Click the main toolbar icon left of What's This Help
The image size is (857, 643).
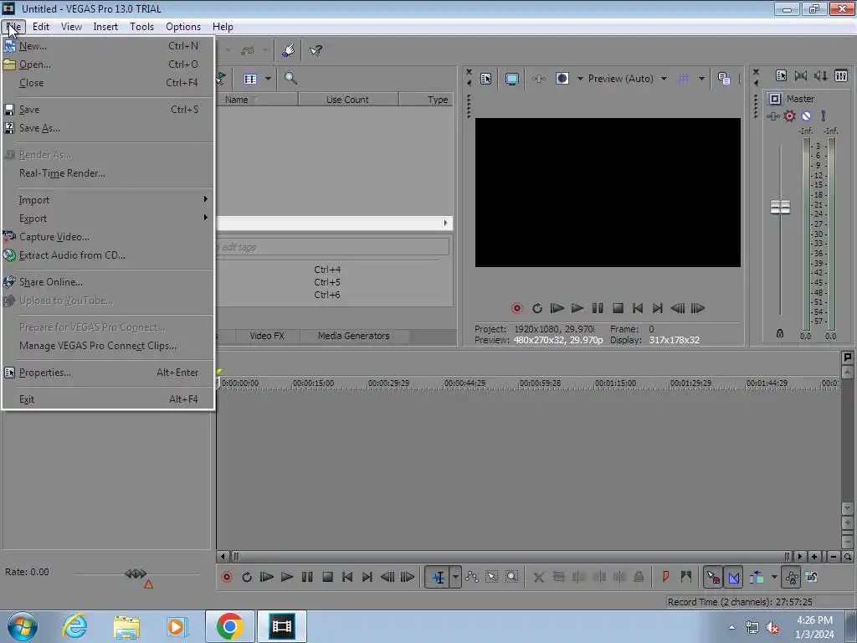click(288, 51)
